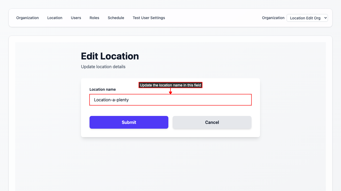Open the Organization selector dropdown
The height and width of the screenshot is (191, 341).
click(307, 18)
